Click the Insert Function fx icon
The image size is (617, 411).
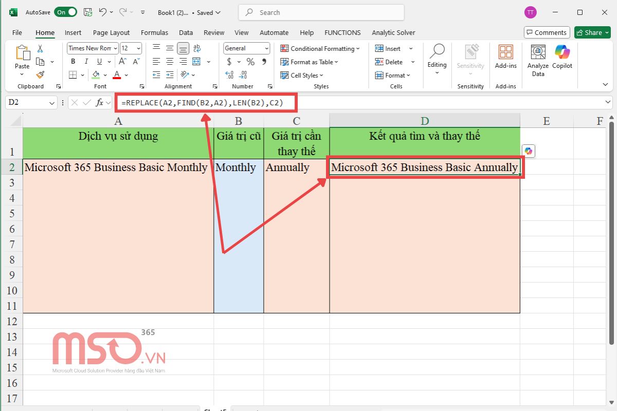point(100,103)
